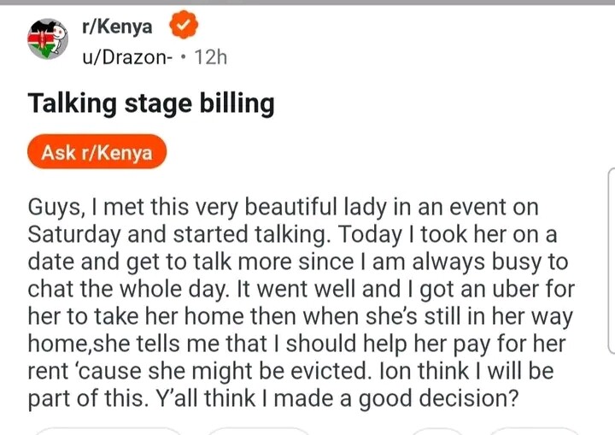Open the r/Kenya subreddit name link
This screenshot has height=435, width=615.
[x=116, y=26]
